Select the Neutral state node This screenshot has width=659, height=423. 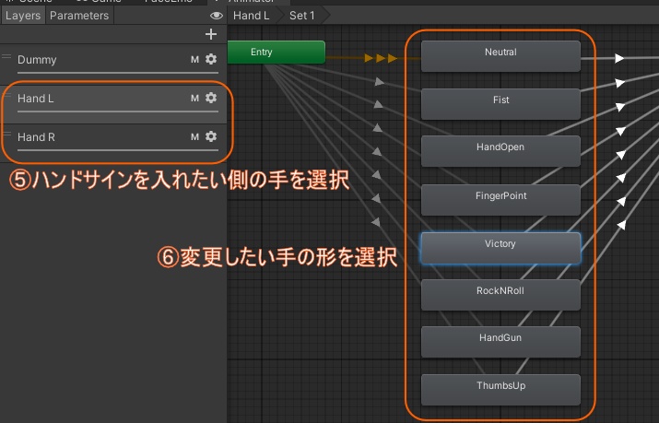click(x=500, y=56)
